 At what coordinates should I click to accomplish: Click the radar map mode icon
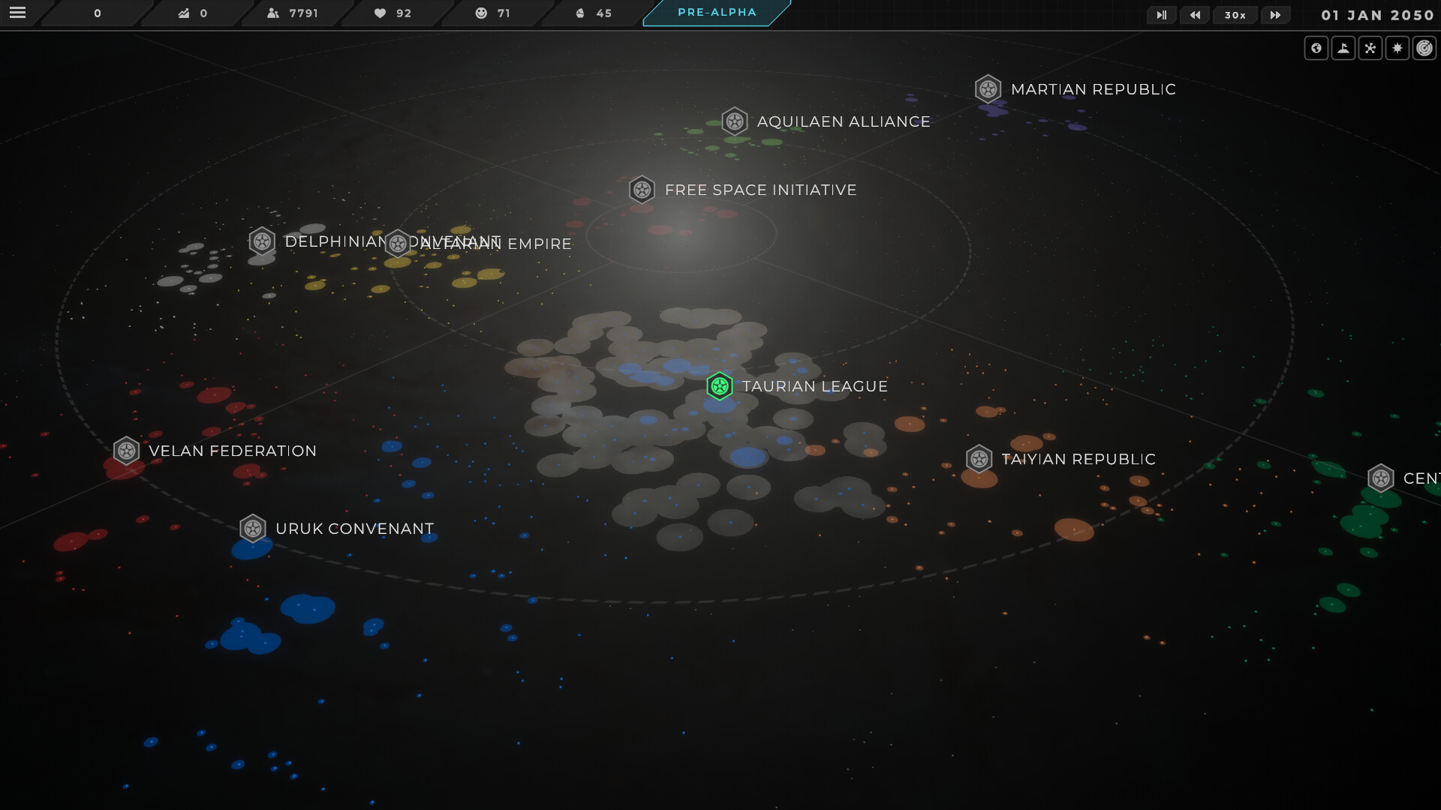click(x=1424, y=47)
